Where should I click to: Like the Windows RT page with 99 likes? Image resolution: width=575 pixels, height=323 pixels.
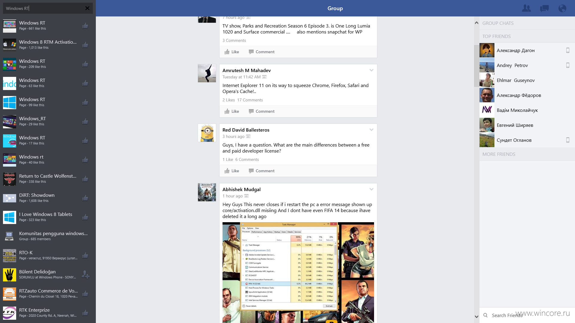tap(85, 102)
